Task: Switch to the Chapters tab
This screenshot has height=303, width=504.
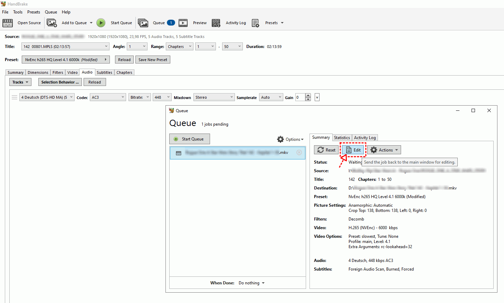Action: pyautogui.click(x=124, y=72)
